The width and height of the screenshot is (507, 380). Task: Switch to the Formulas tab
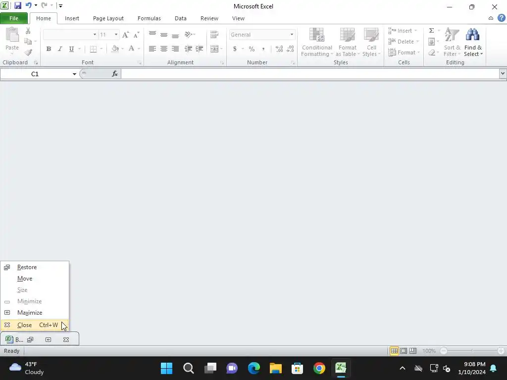[149, 18]
